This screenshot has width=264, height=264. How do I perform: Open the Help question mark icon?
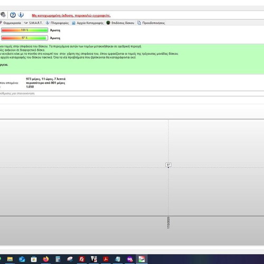coord(13,15)
